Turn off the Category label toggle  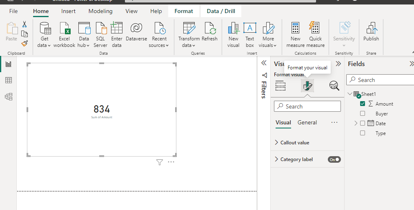pos(334,159)
